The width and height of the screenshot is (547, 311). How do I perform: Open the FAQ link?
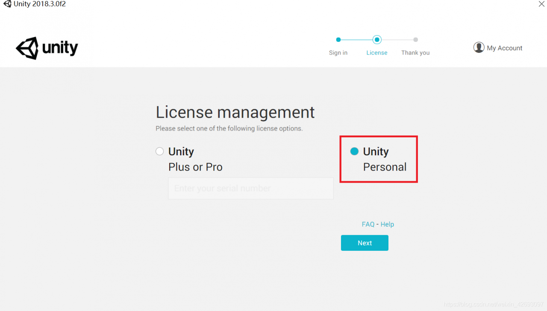tap(368, 224)
